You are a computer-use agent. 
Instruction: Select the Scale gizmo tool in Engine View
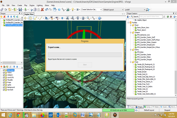click(x=36, y=18)
